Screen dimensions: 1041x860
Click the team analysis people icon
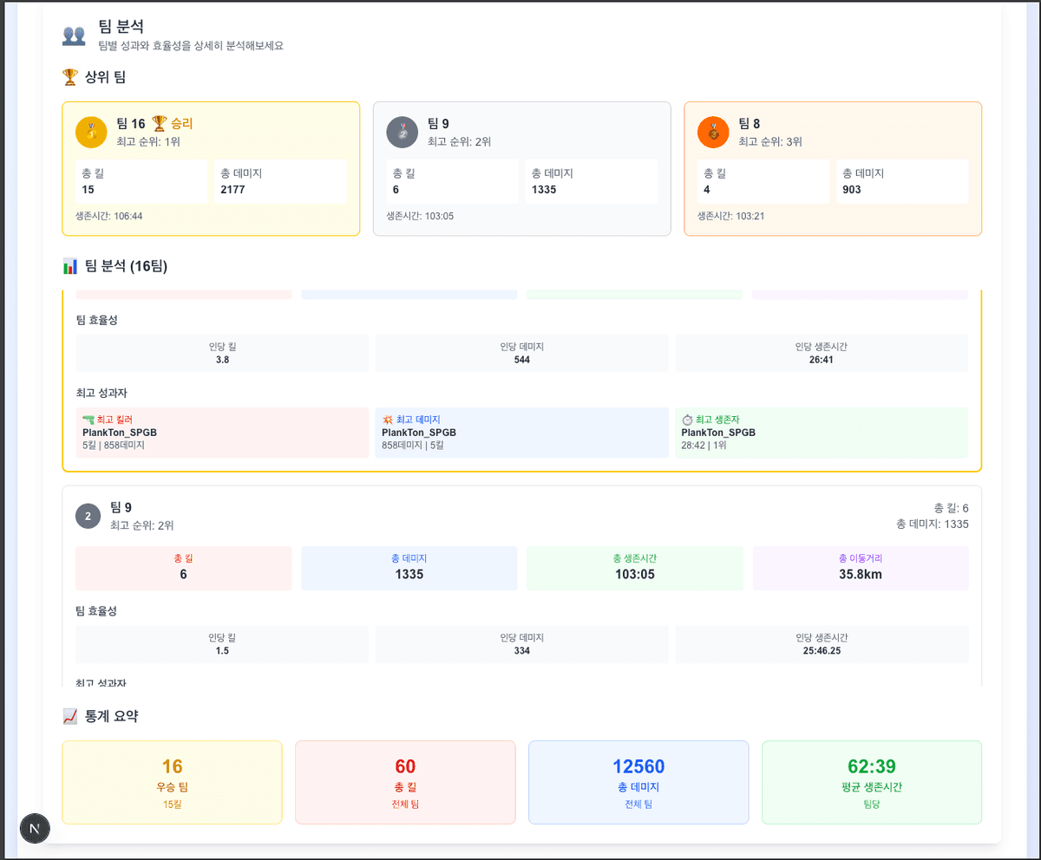74,36
